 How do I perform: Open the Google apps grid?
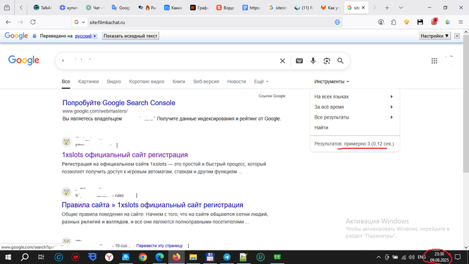pos(434,61)
